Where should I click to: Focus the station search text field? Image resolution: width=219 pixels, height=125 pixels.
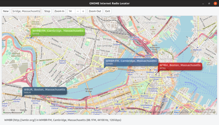26,11
